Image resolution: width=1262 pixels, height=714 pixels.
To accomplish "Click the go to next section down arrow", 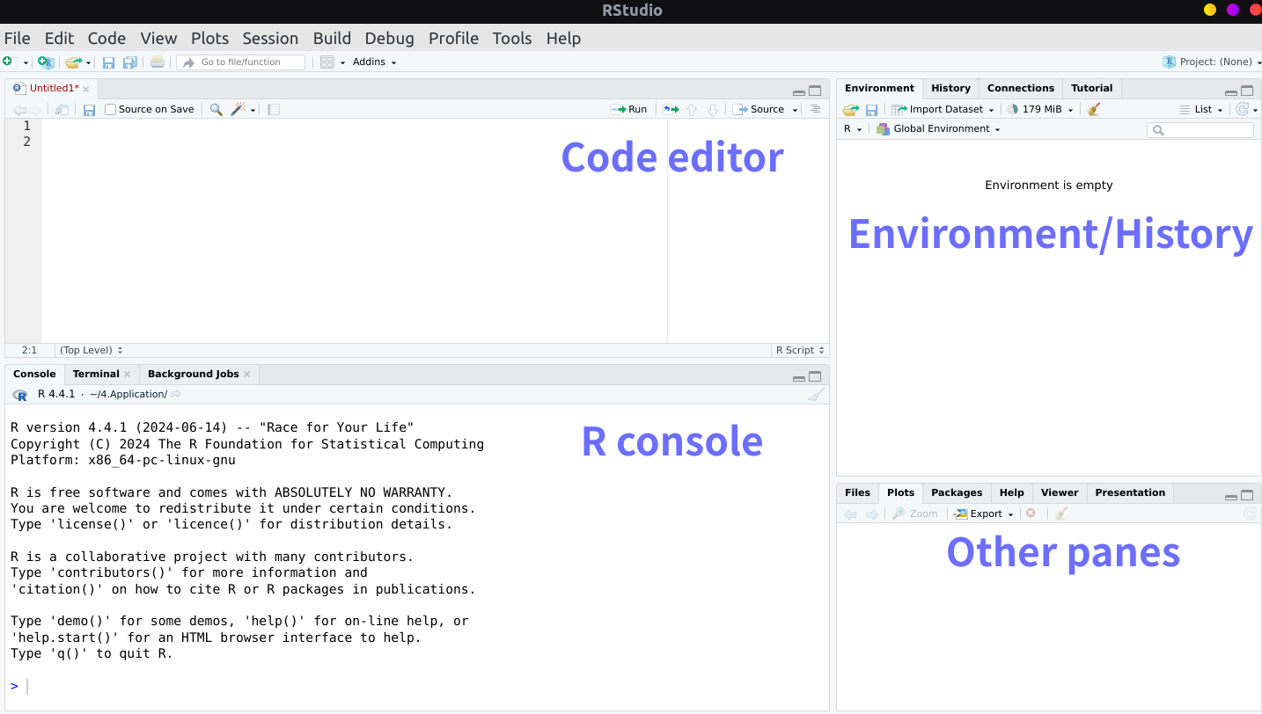I will point(713,110).
